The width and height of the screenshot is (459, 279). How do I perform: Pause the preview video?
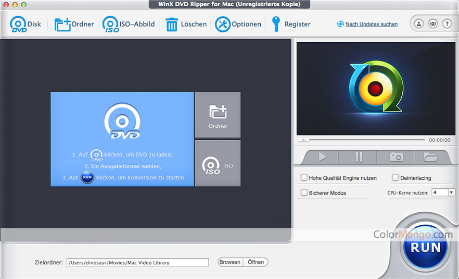pyautogui.click(x=358, y=157)
